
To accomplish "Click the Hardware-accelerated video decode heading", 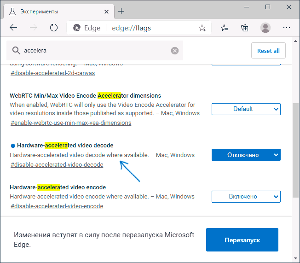I will click(65, 146).
